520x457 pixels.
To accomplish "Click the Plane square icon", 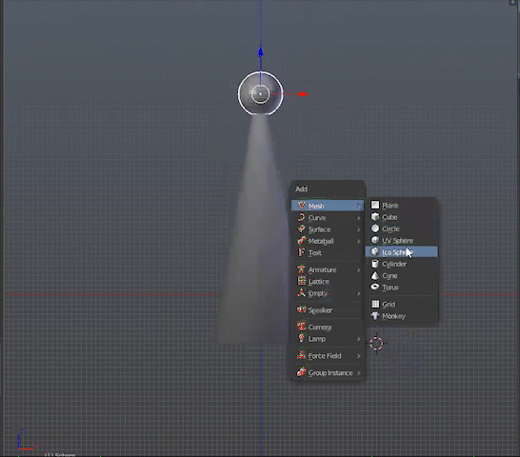I will (375, 205).
